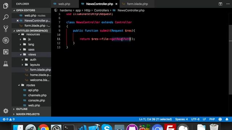Open home.blade.php file in tree
Image resolution: width=232 pixels, height=130 pixels.
[x=40, y=75]
